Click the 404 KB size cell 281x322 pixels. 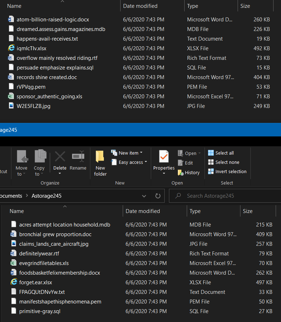click(x=261, y=77)
